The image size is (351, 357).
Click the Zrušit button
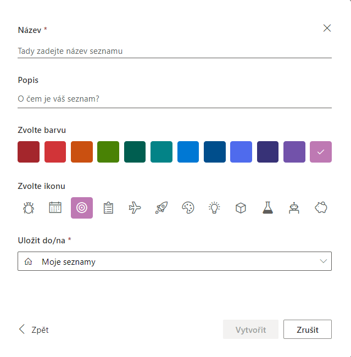[x=308, y=330]
